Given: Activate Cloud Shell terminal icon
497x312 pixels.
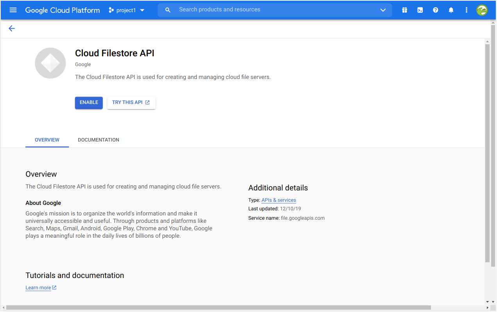Looking at the screenshot, I should (420, 10).
